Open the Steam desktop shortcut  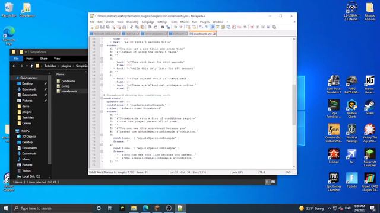pos(369,107)
